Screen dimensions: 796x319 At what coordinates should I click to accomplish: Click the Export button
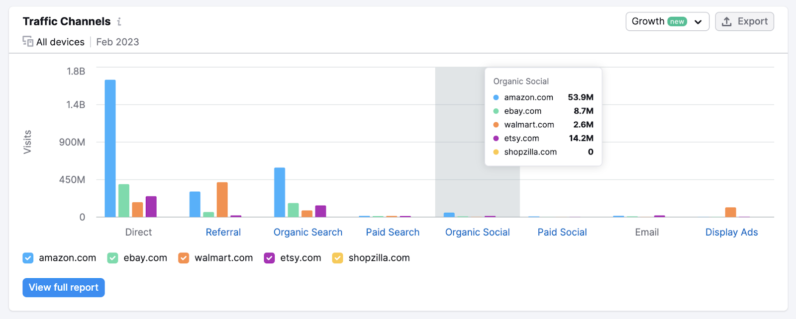click(744, 21)
